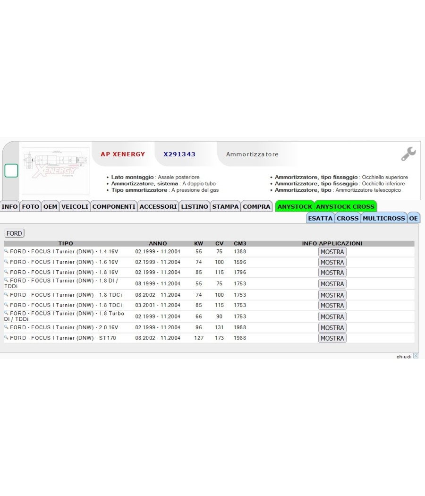425x496 pixels.
Task: Switch to the MULTICROSS sub-tab
Action: click(x=384, y=218)
